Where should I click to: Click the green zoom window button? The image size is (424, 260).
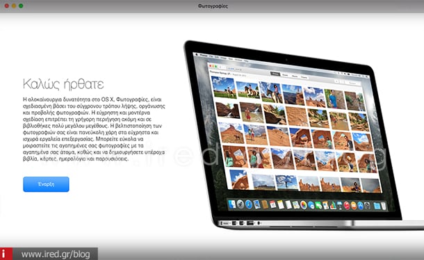[21, 6]
